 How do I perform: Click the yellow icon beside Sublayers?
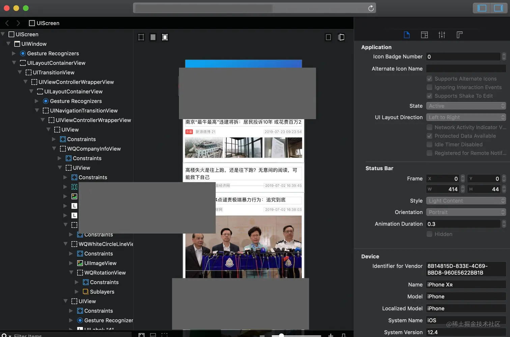[x=86, y=292]
